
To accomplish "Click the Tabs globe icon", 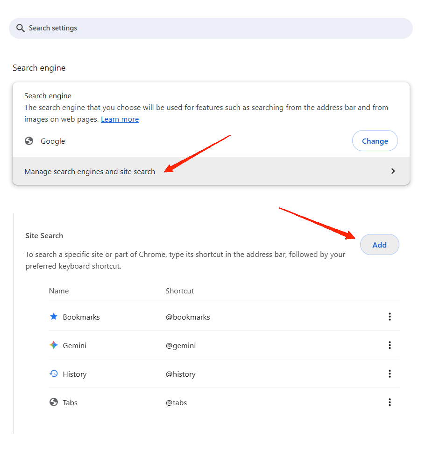I will (x=53, y=402).
